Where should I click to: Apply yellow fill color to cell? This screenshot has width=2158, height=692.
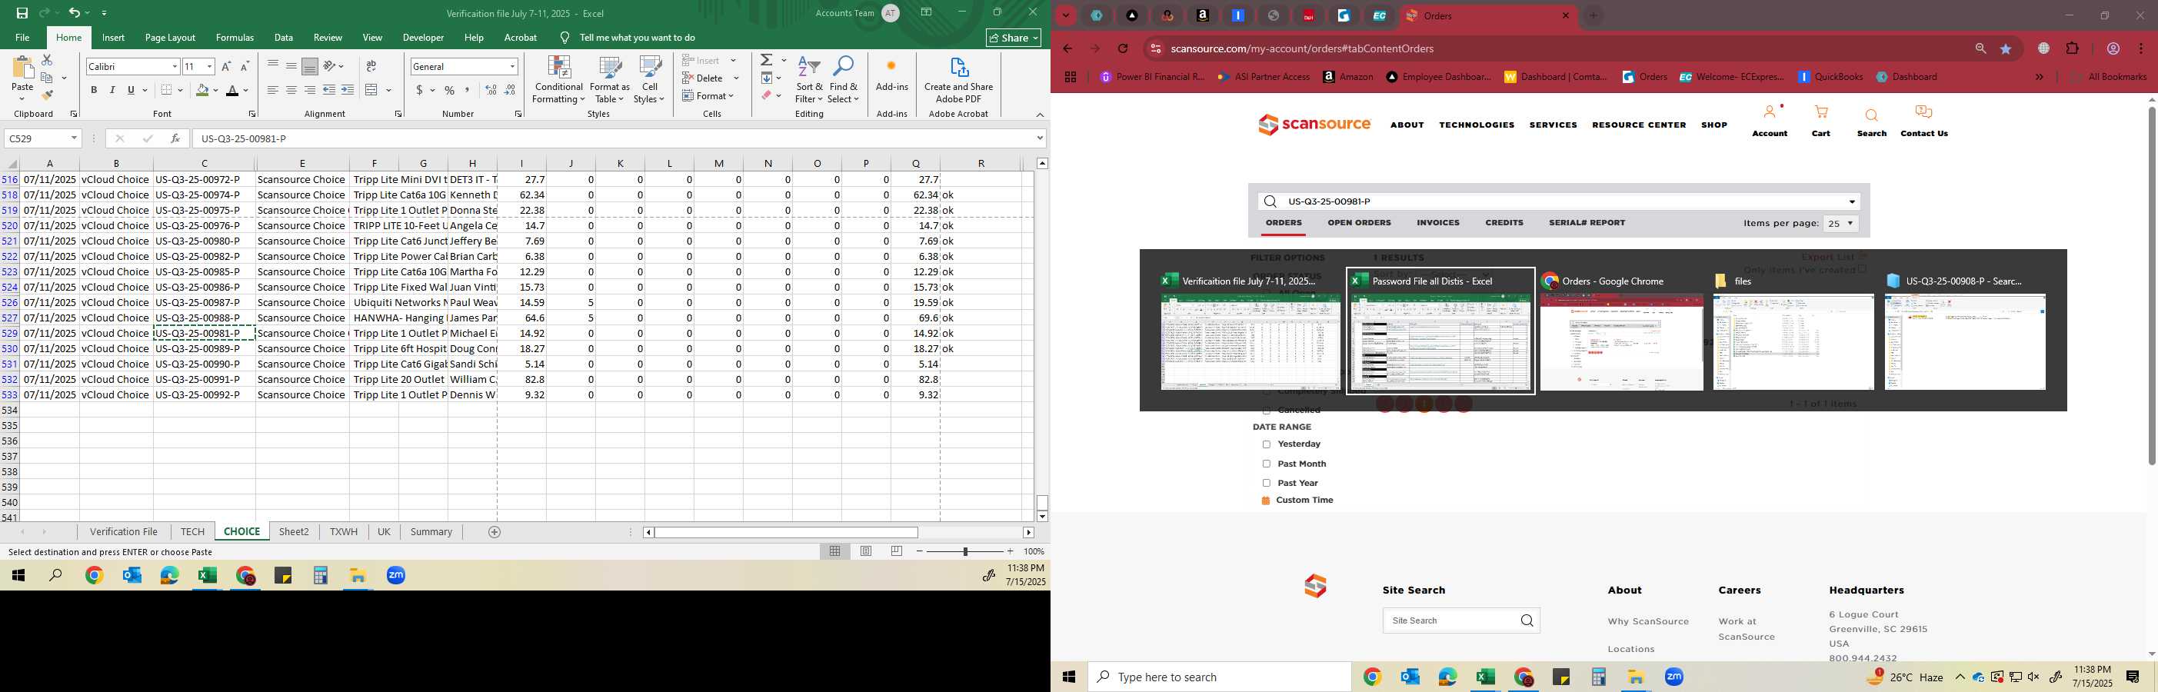[202, 90]
